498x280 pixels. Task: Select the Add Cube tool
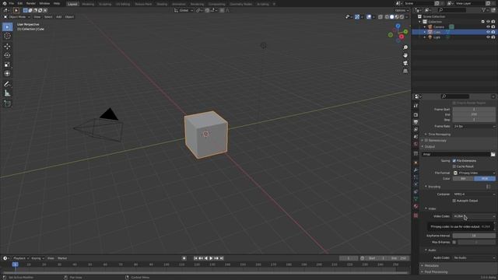[7, 103]
